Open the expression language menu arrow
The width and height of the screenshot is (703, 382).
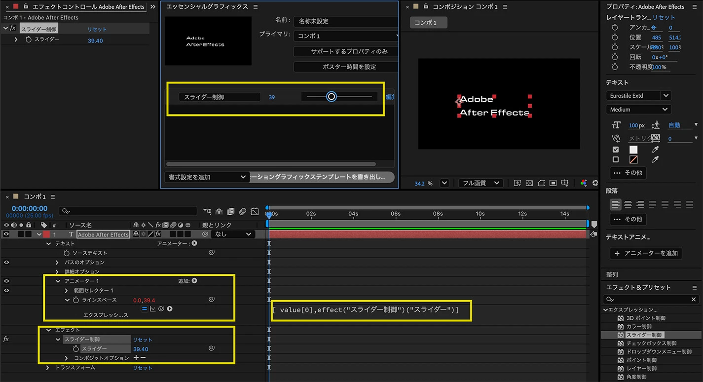tap(170, 309)
